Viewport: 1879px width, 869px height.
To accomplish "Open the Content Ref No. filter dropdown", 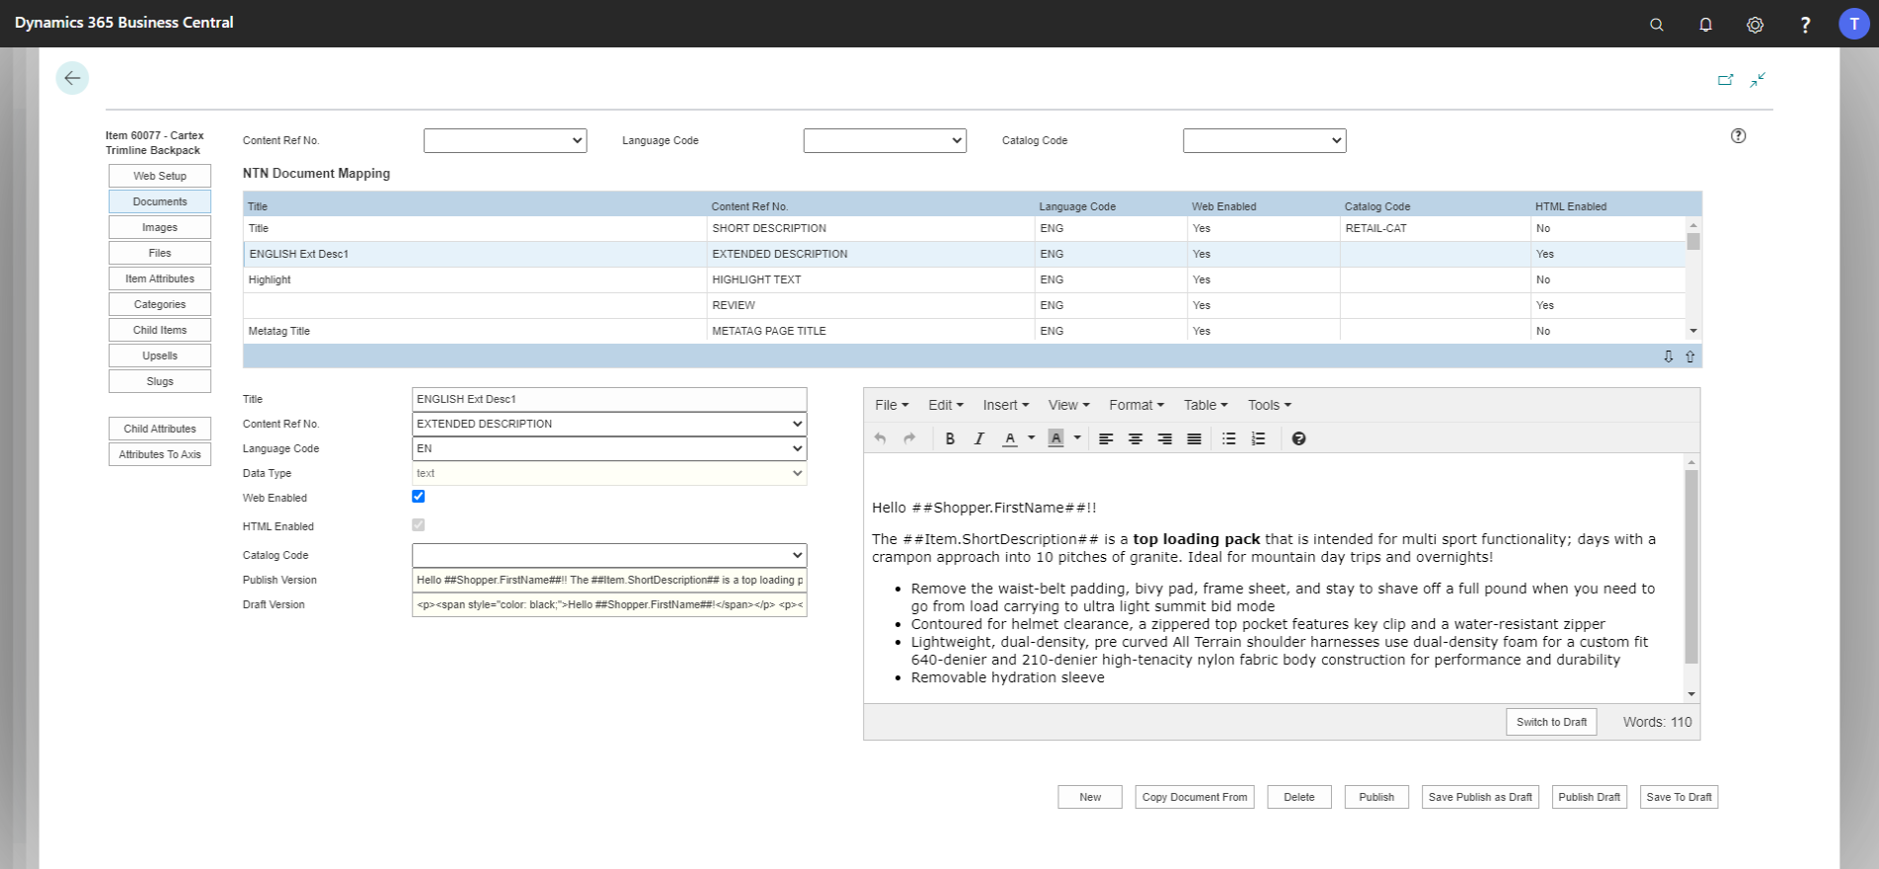I will click(506, 140).
